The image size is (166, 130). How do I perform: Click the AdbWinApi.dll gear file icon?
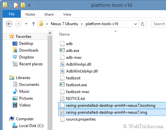coord(62,64)
